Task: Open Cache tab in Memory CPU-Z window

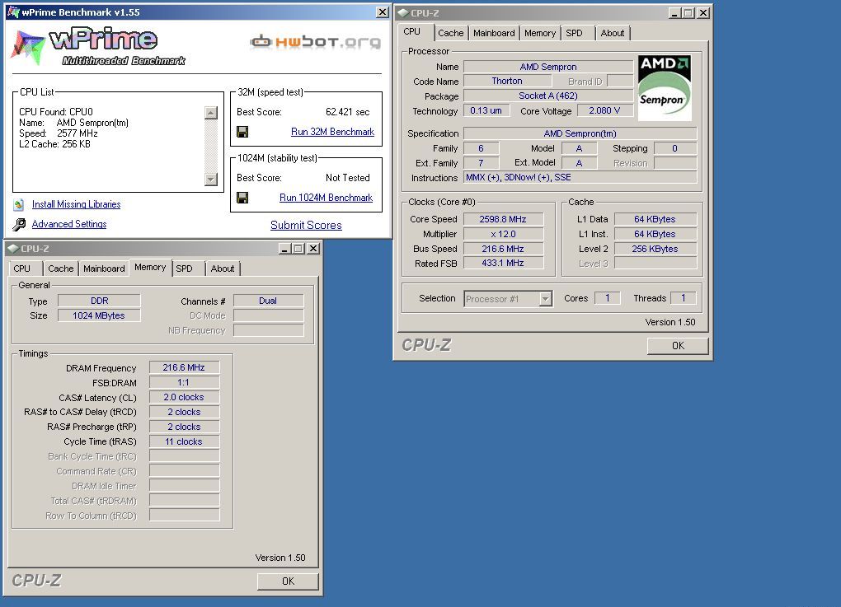Action: point(61,269)
